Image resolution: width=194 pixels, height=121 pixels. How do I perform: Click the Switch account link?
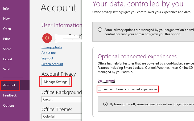[x=52, y=64]
